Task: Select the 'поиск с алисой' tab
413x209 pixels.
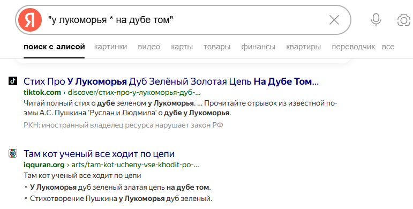Action: tap(54, 47)
